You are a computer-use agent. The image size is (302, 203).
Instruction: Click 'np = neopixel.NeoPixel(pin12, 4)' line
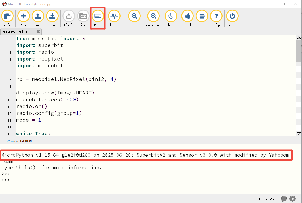click(66, 79)
